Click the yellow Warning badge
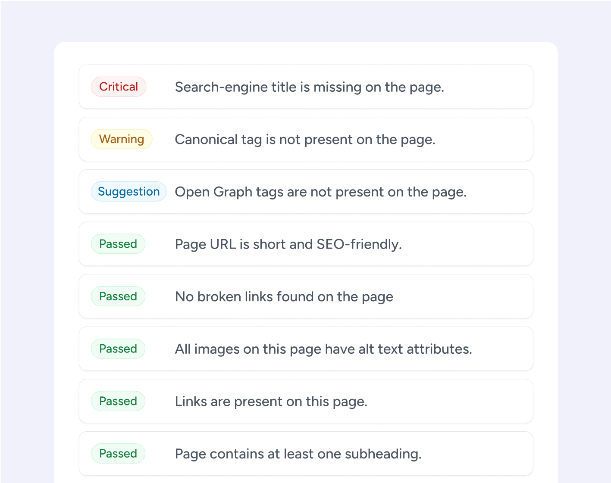This screenshot has width=611, height=483. (x=122, y=139)
